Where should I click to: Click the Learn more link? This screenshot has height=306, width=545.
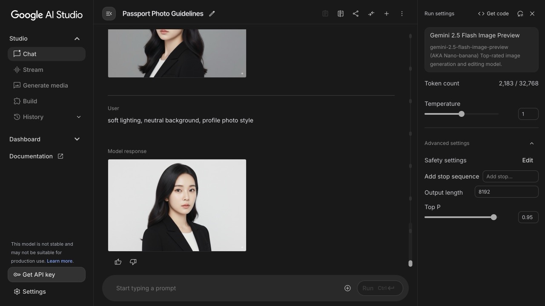pos(60,261)
